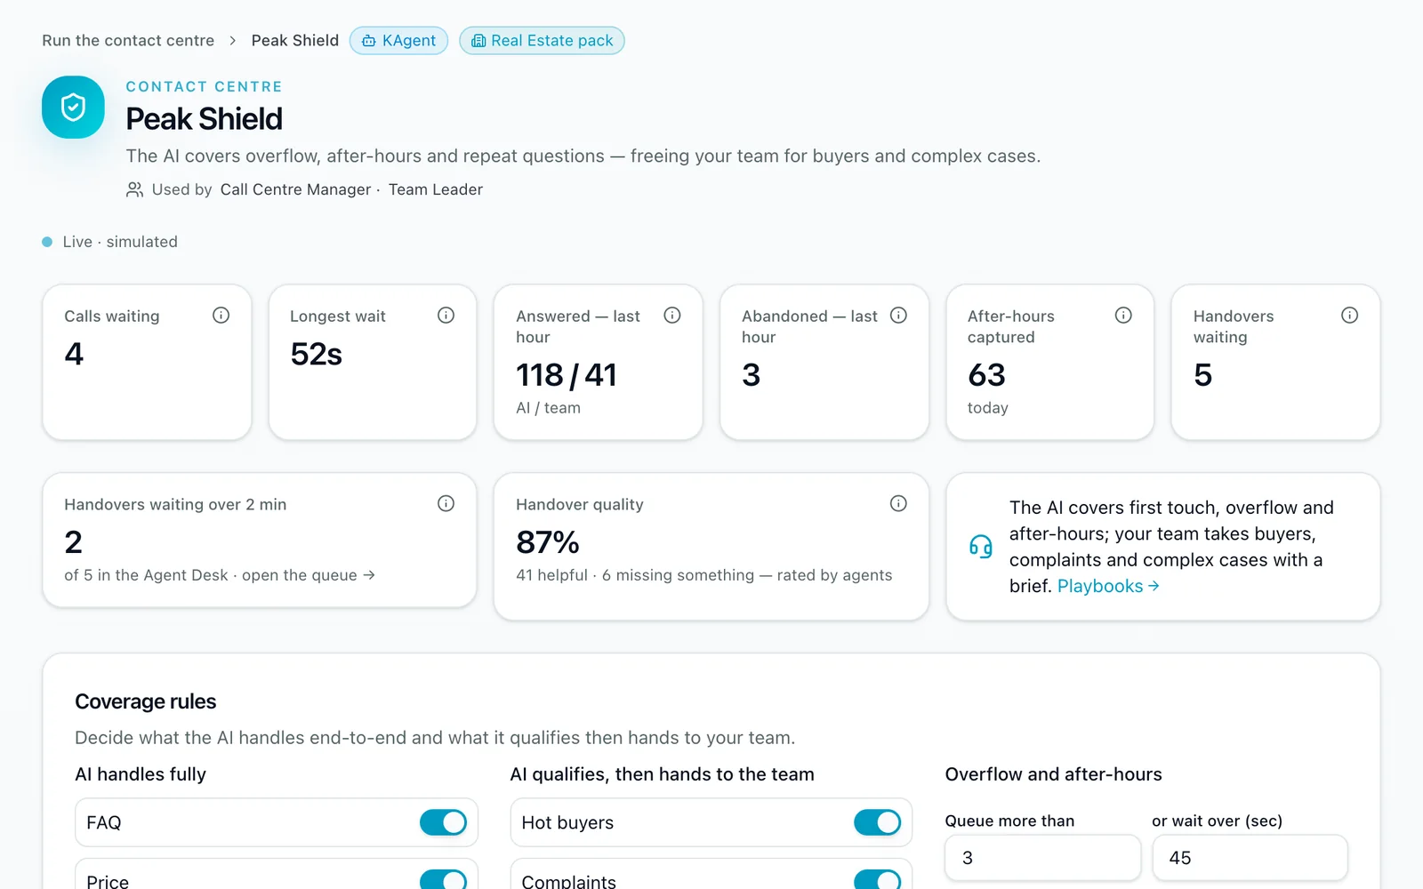
Task: Open the After-hours captured info icon
Action: click(x=1123, y=316)
